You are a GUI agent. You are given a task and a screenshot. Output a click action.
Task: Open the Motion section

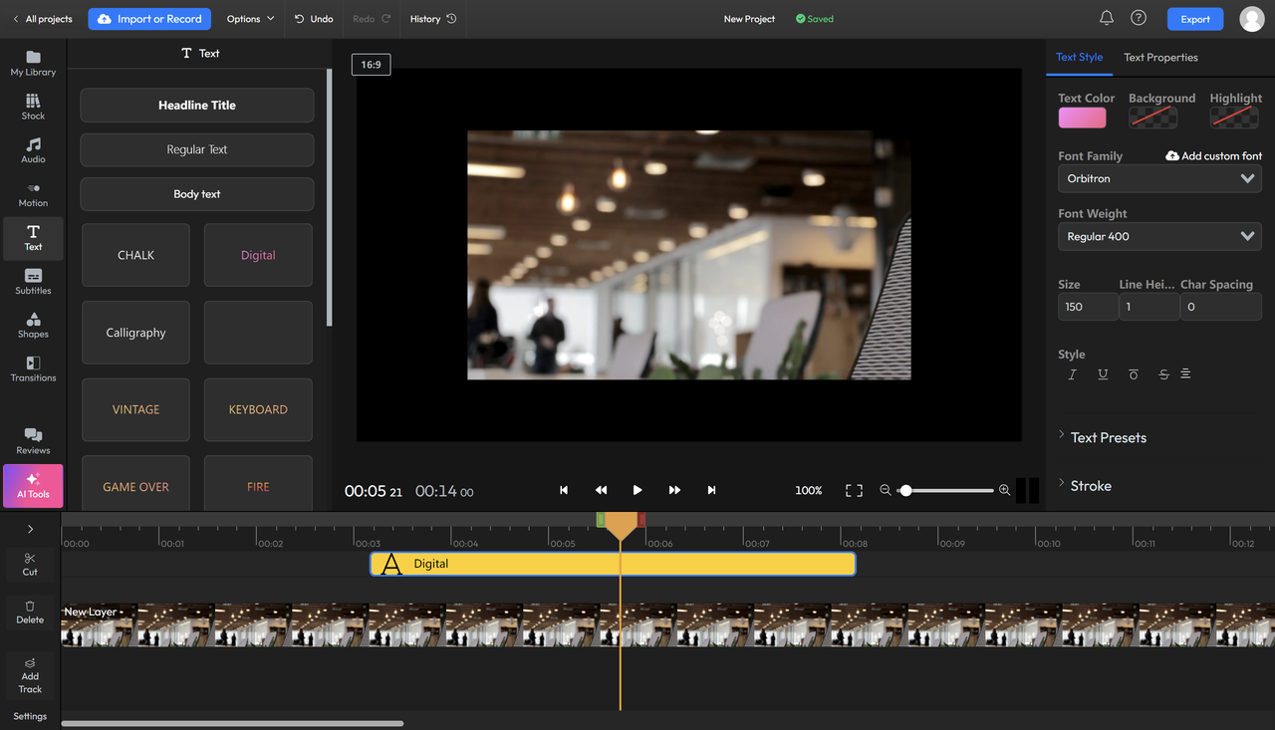[33, 194]
